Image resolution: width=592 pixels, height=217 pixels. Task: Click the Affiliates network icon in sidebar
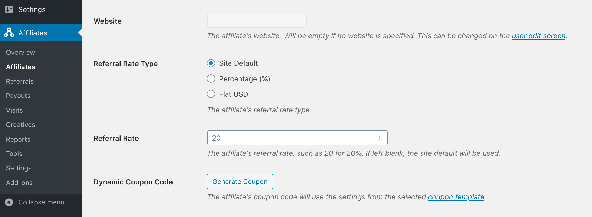[x=9, y=33]
